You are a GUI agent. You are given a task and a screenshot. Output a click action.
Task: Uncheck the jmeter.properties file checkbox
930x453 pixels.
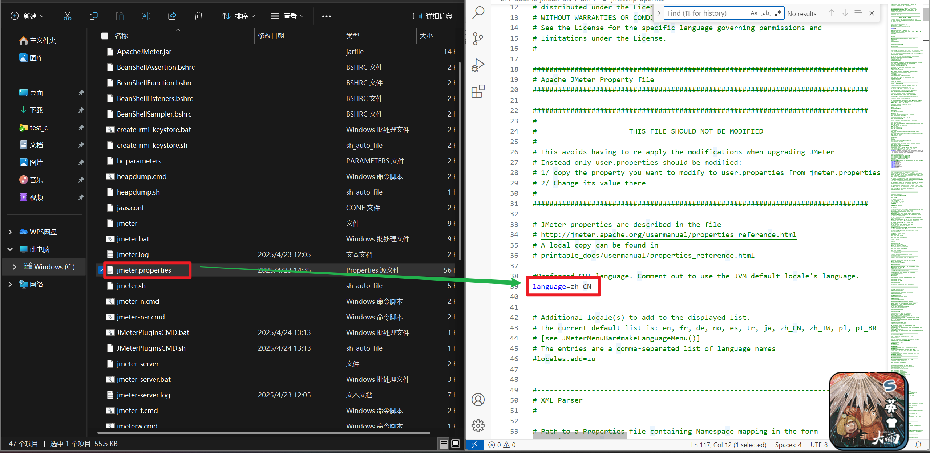click(x=101, y=270)
